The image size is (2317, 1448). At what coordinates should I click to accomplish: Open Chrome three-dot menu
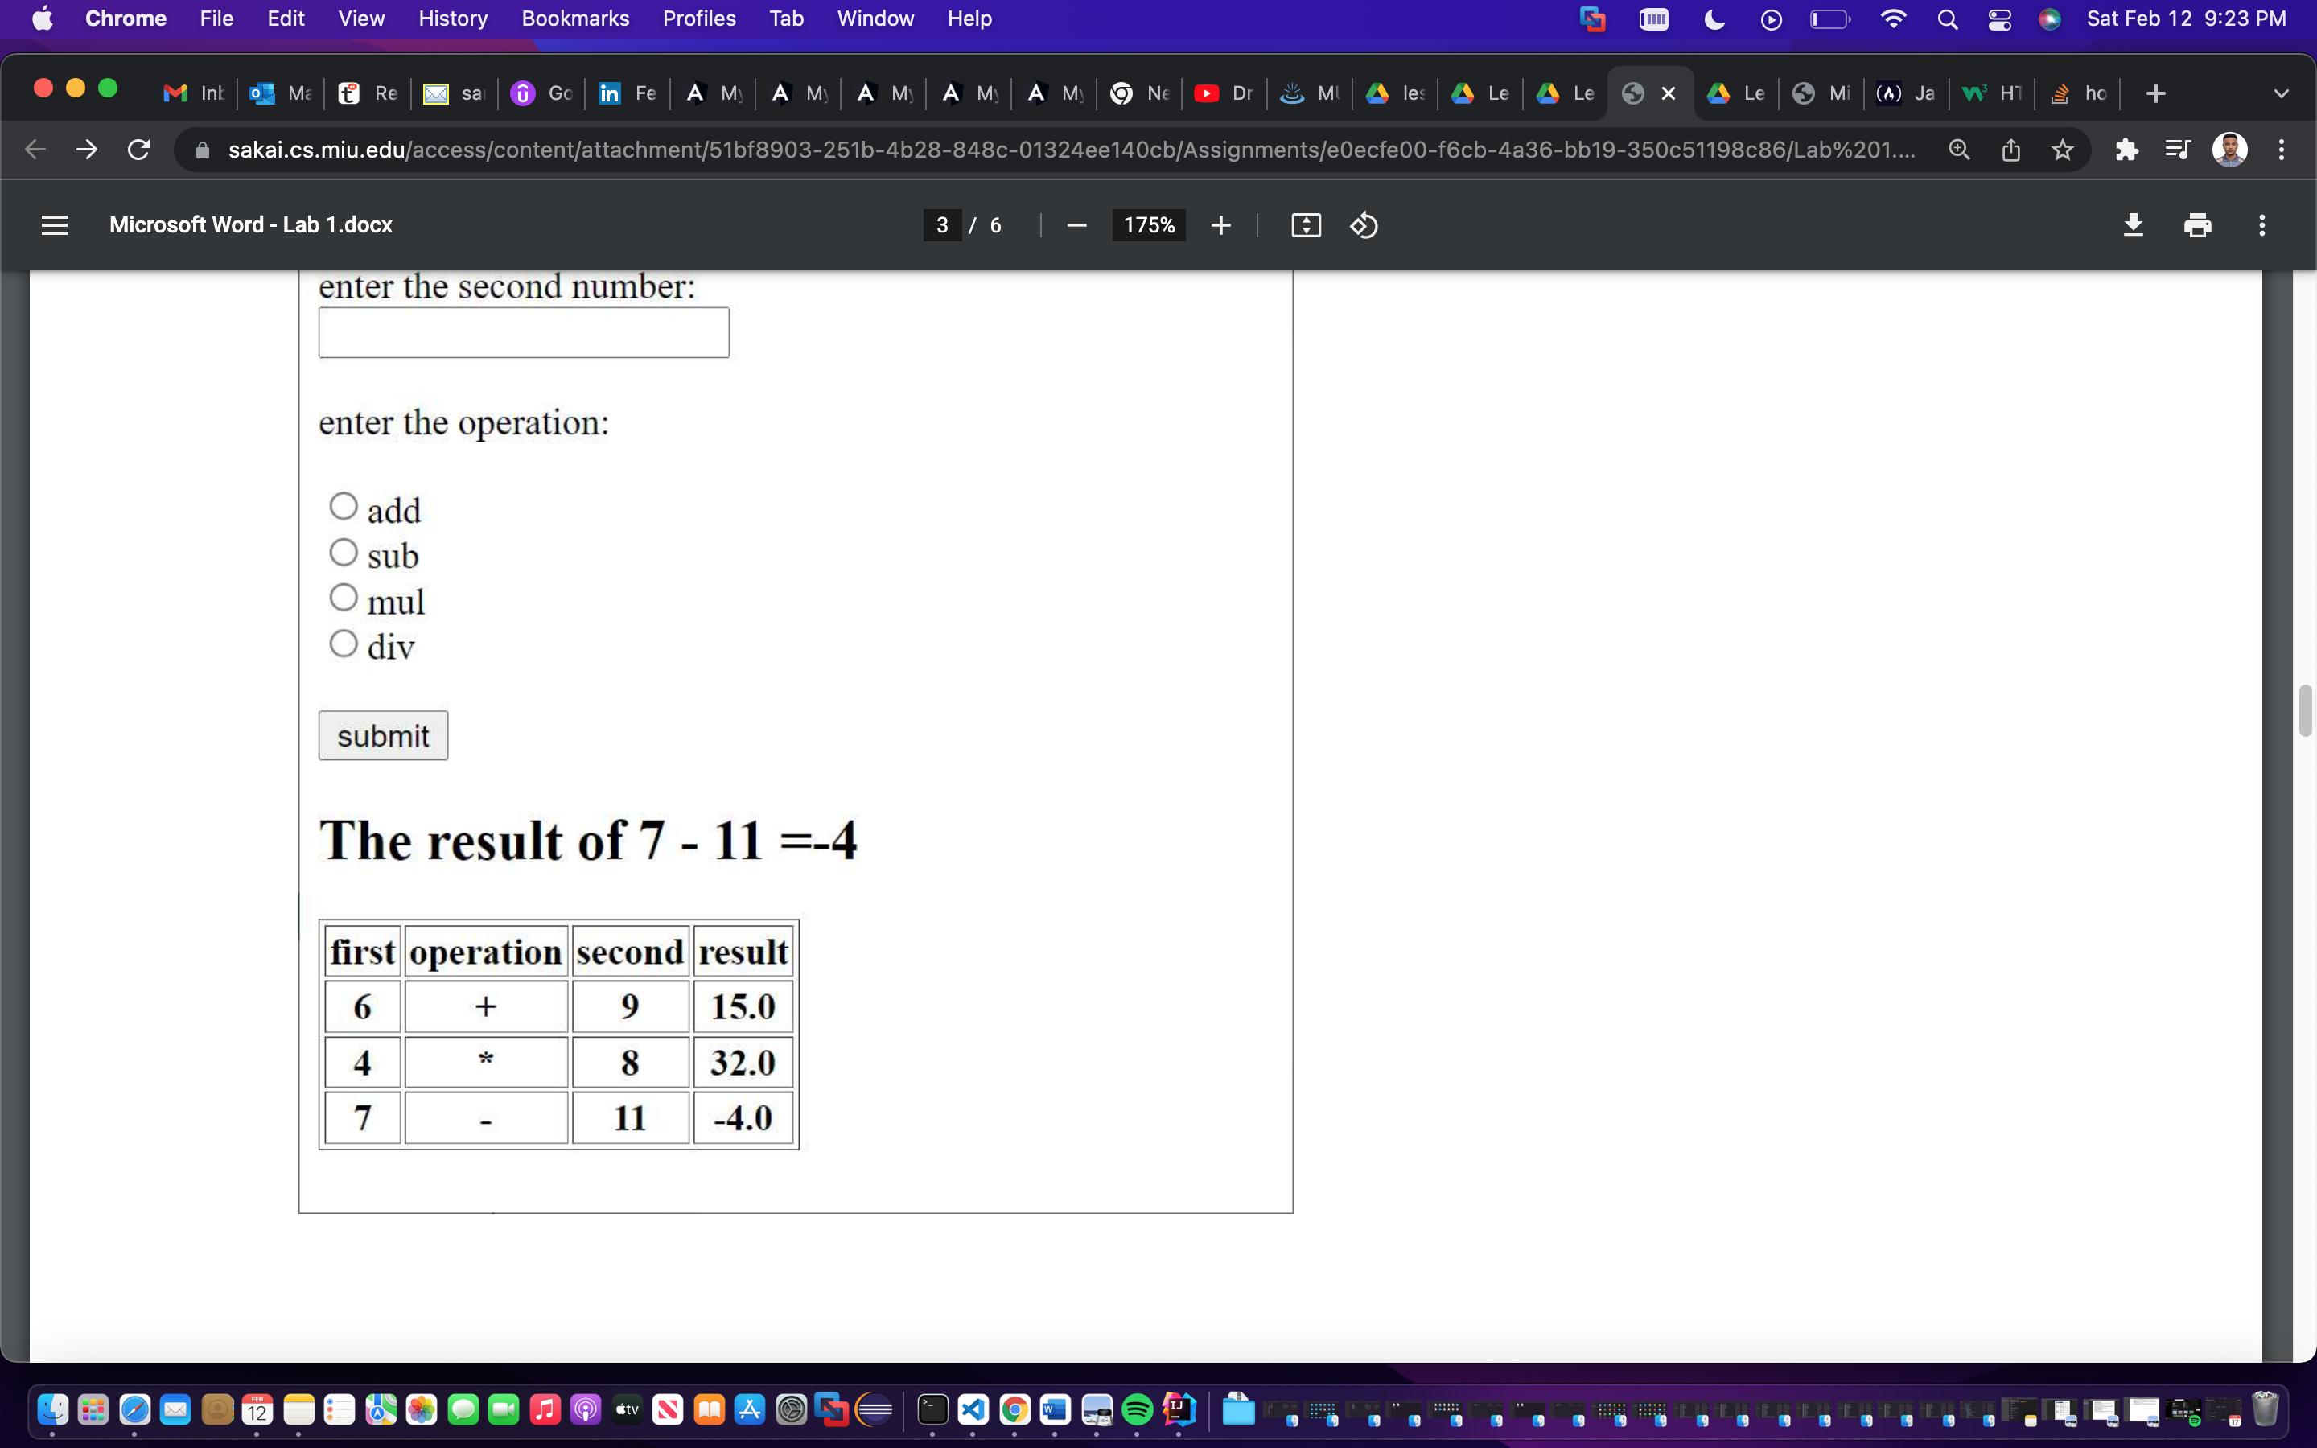click(x=2282, y=150)
